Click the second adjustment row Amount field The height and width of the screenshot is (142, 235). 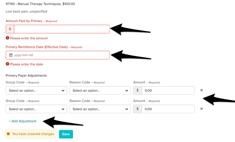168,109
